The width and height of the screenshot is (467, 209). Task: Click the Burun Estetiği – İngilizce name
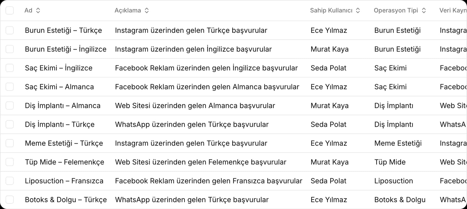click(66, 49)
